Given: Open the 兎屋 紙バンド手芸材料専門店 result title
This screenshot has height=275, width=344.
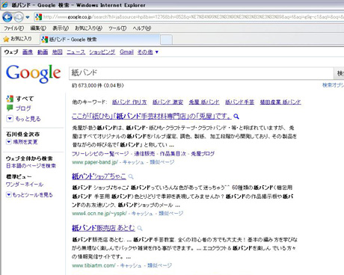Looking at the screenshot, I should tap(152, 116).
